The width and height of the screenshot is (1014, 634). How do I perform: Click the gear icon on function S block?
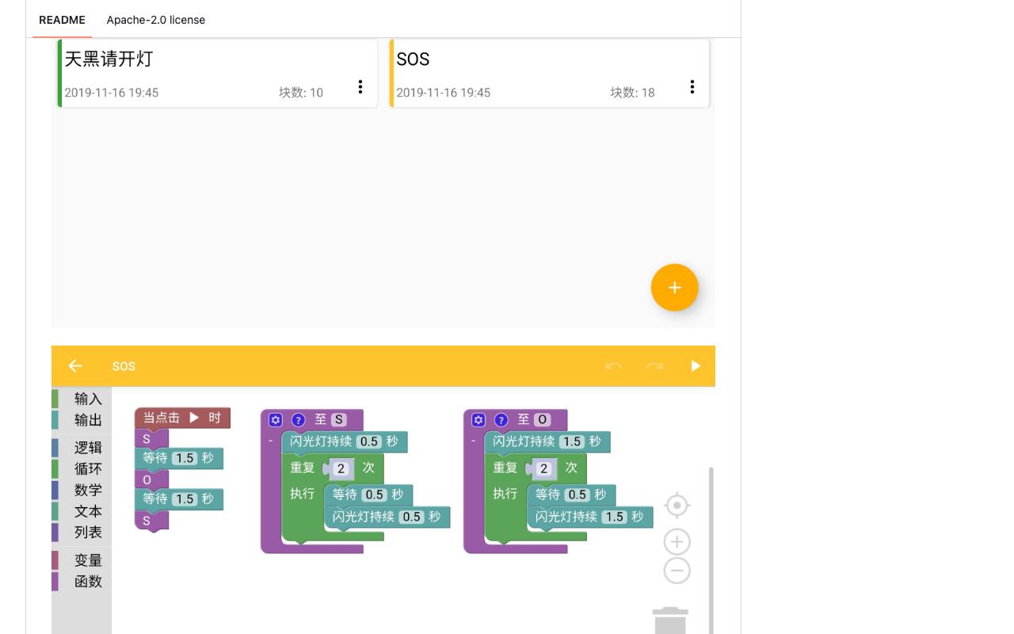[x=275, y=420]
